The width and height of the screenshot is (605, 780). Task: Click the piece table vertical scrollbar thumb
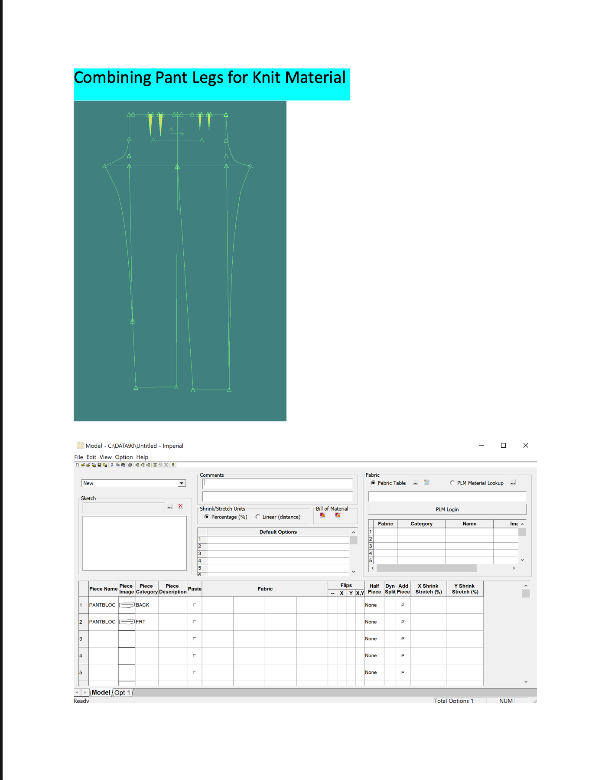(x=526, y=593)
